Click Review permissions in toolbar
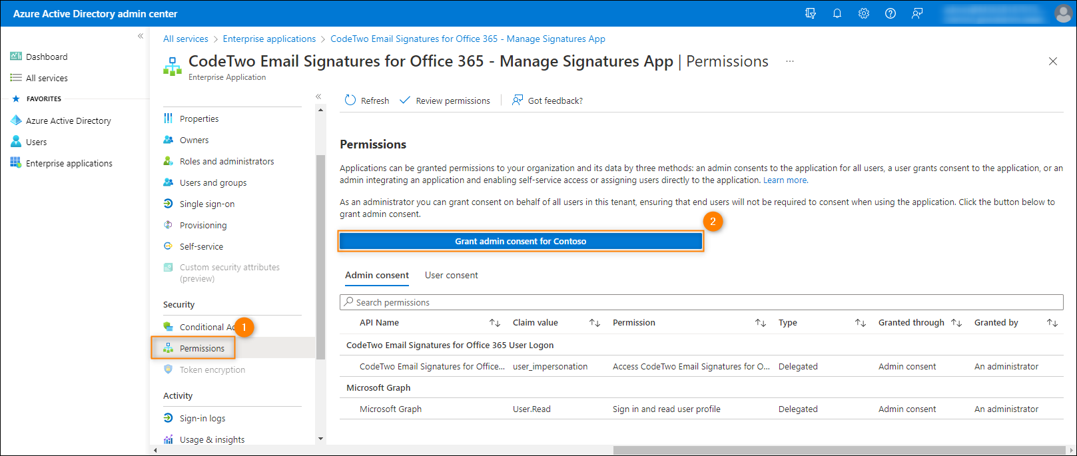The width and height of the screenshot is (1077, 456). click(x=445, y=101)
